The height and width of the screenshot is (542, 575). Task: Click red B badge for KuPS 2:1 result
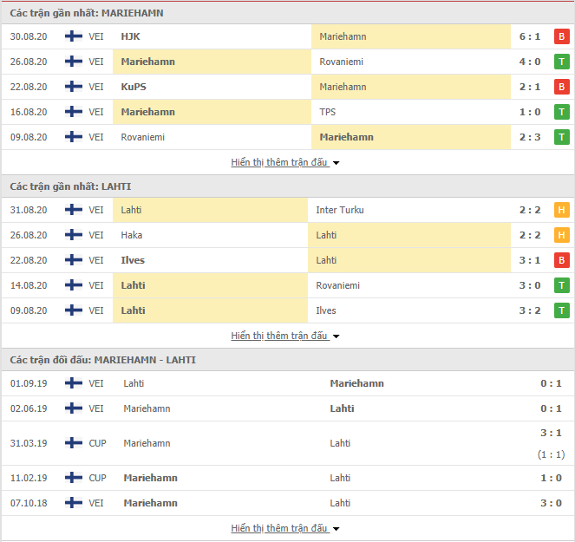562,87
